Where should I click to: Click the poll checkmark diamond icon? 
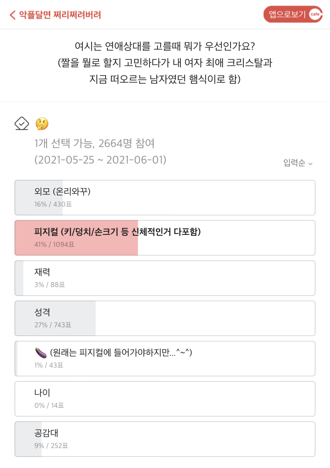(22, 124)
